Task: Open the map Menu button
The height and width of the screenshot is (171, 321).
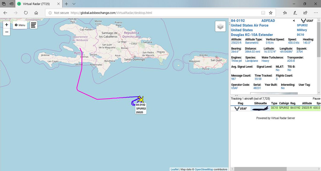Action: (20, 25)
